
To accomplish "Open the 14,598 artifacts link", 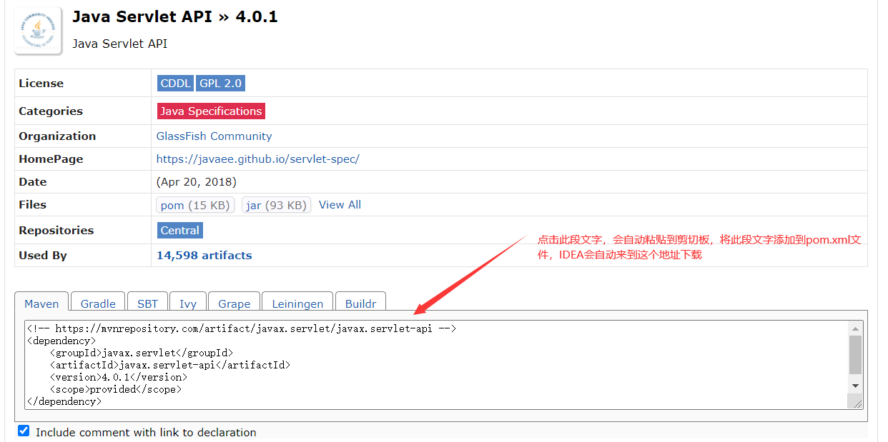I will pos(204,255).
